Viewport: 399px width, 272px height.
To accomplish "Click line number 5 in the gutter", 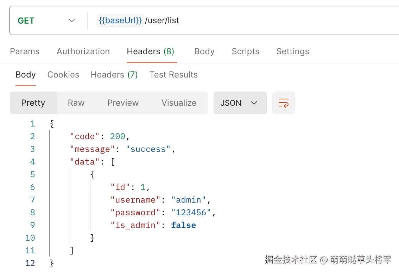I will pos(32,174).
